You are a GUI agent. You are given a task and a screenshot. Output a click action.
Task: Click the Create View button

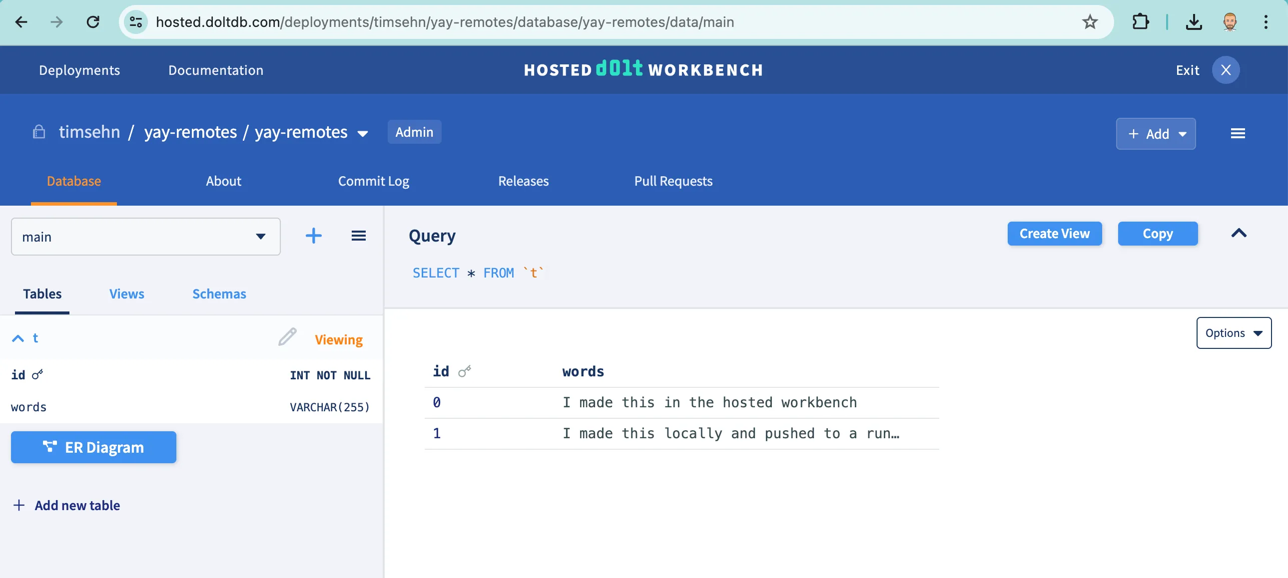coord(1054,233)
